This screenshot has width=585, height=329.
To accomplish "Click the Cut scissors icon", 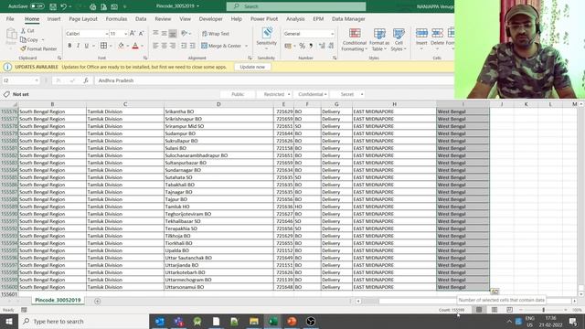I will click(23, 30).
